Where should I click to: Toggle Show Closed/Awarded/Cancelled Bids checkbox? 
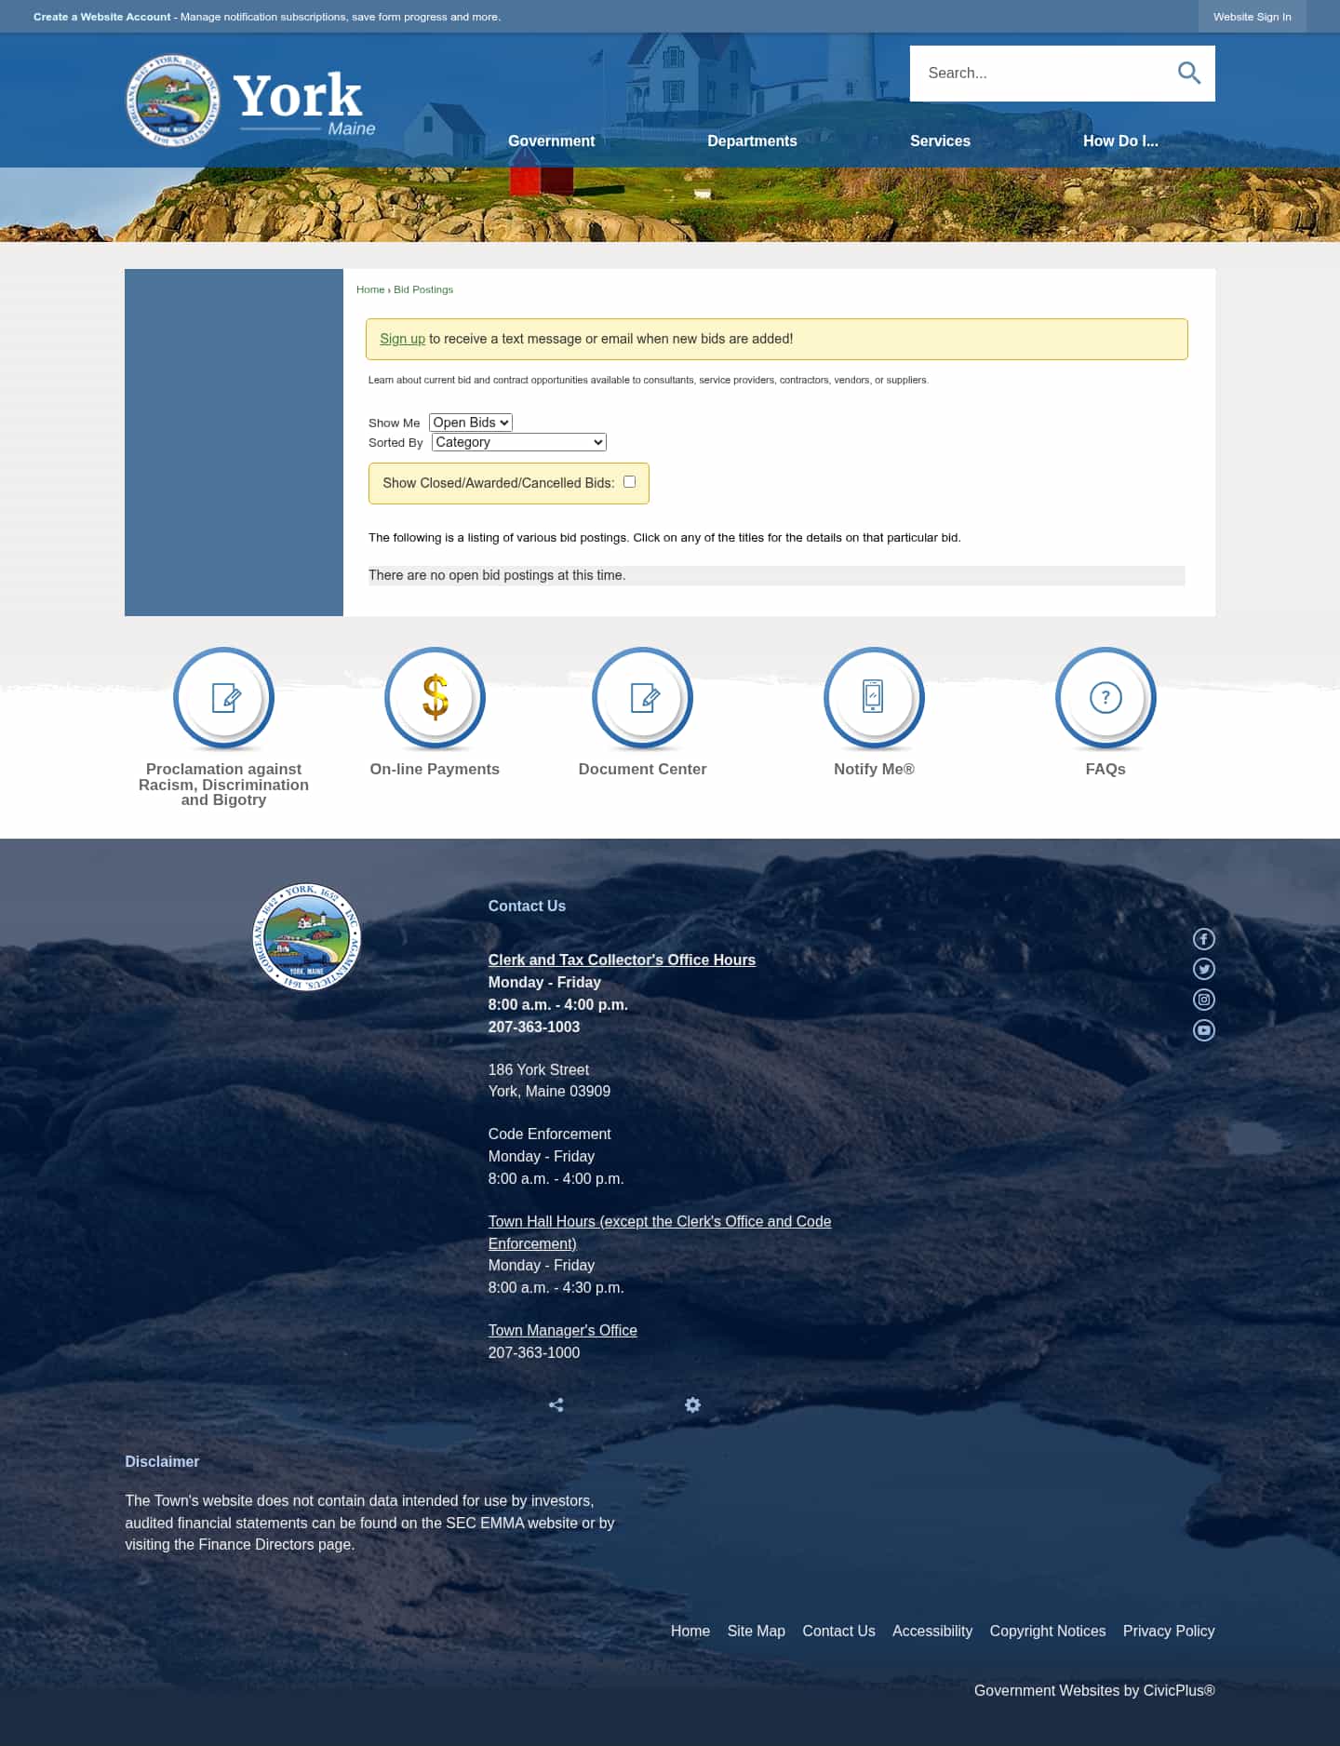629,481
